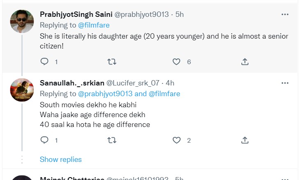Reply to PrabhjyotSingh Saini's tweet

tap(44, 62)
